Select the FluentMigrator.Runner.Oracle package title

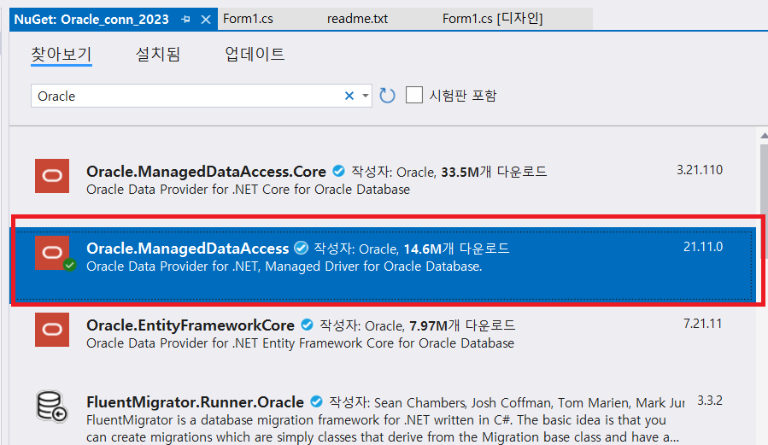195,402
